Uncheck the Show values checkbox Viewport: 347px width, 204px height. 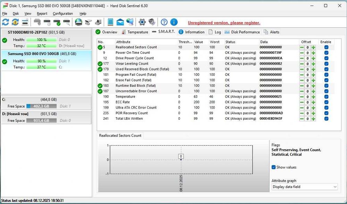[x=273, y=167]
